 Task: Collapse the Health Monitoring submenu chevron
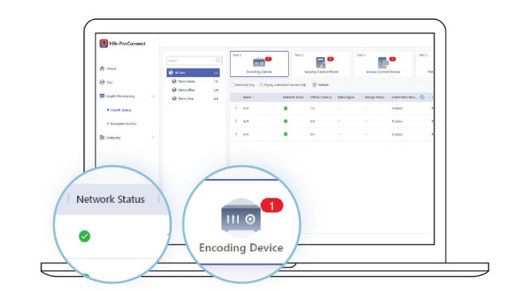tap(153, 96)
